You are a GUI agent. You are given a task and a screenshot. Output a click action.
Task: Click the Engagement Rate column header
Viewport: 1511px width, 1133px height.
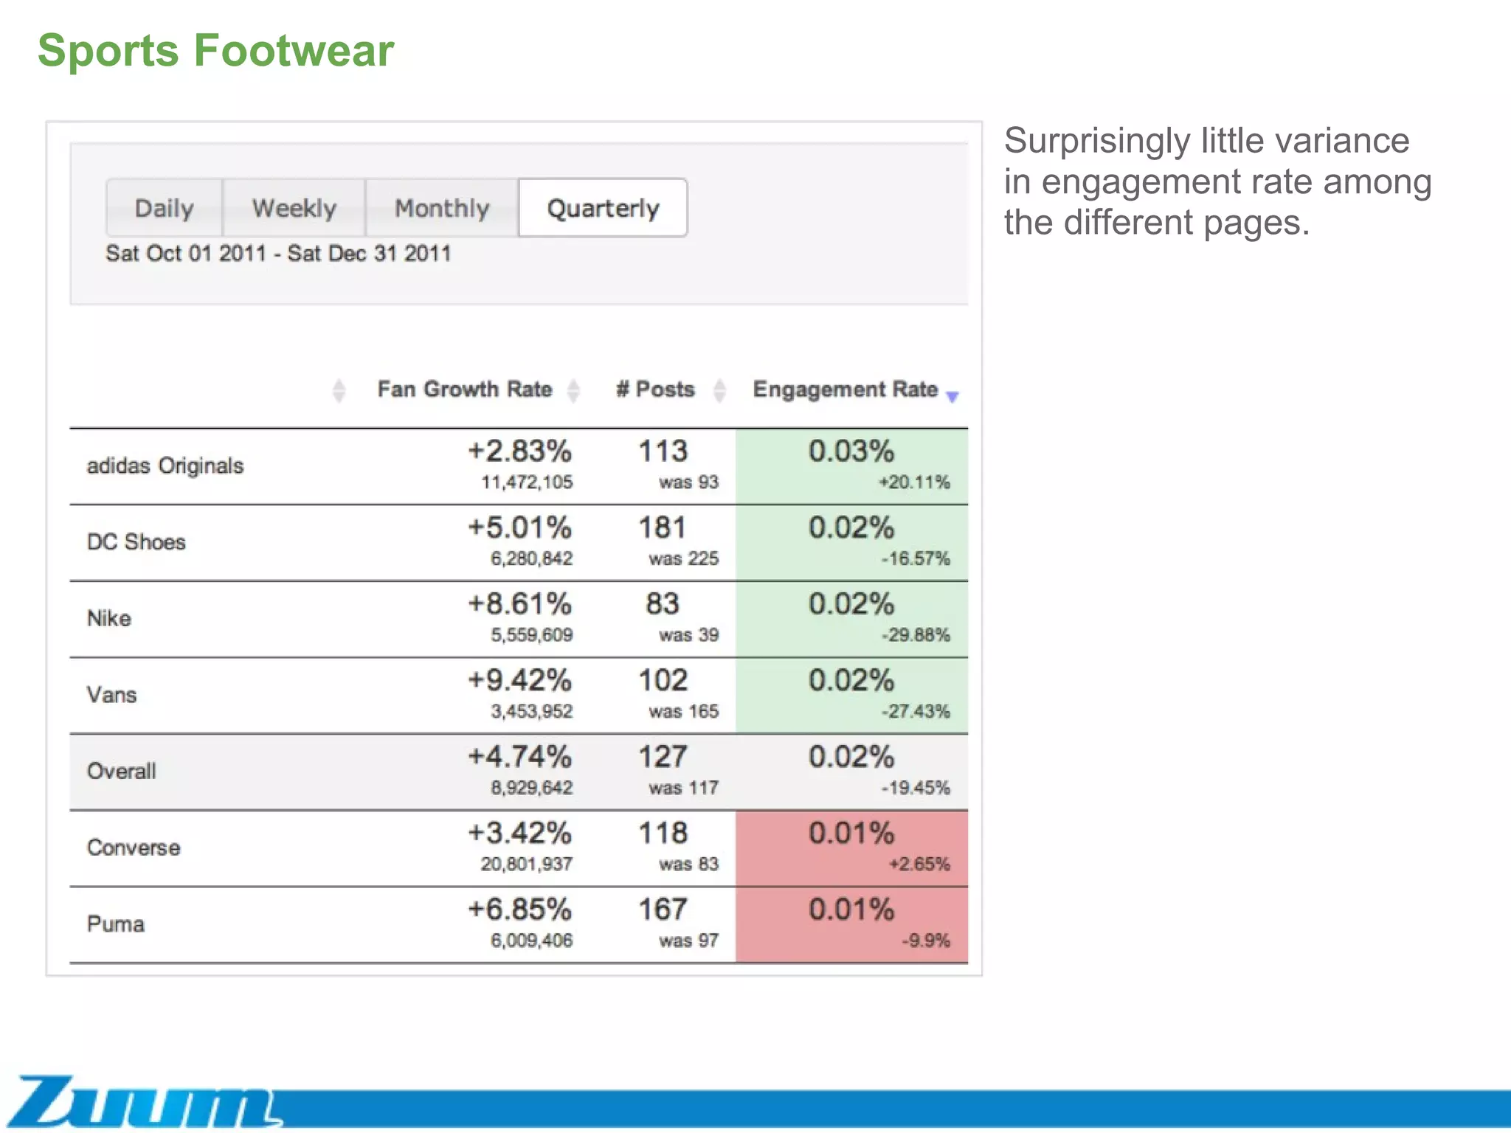tap(846, 389)
